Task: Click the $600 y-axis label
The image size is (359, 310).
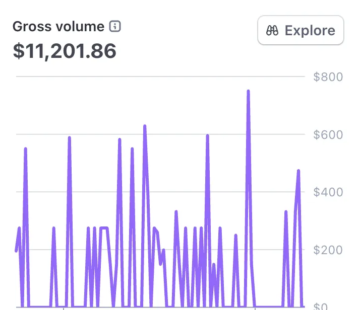Action: click(x=328, y=135)
